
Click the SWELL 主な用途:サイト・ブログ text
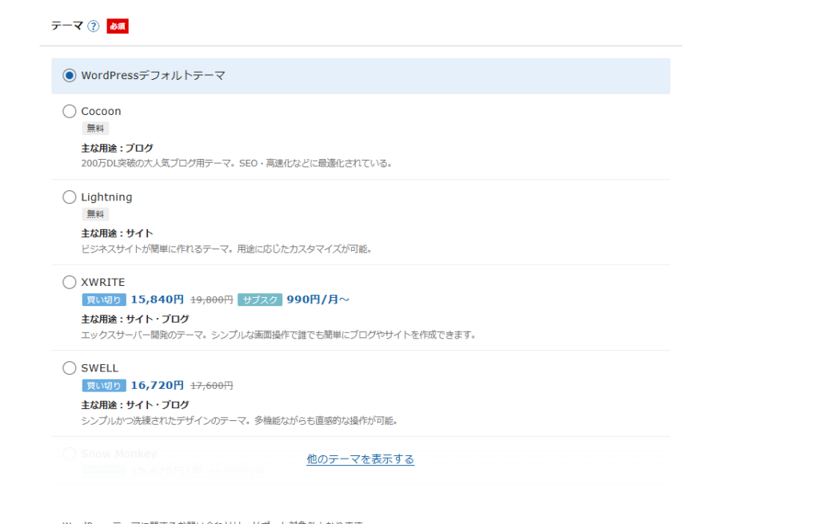pos(135,405)
